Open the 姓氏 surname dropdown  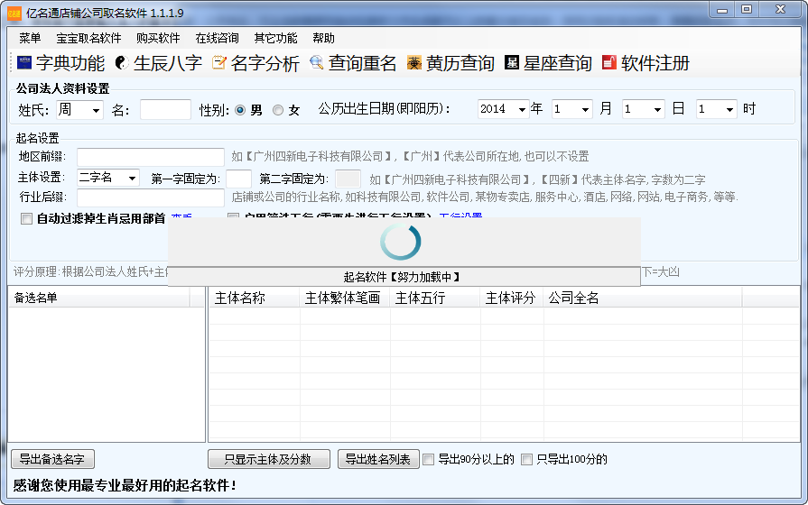tap(96, 110)
